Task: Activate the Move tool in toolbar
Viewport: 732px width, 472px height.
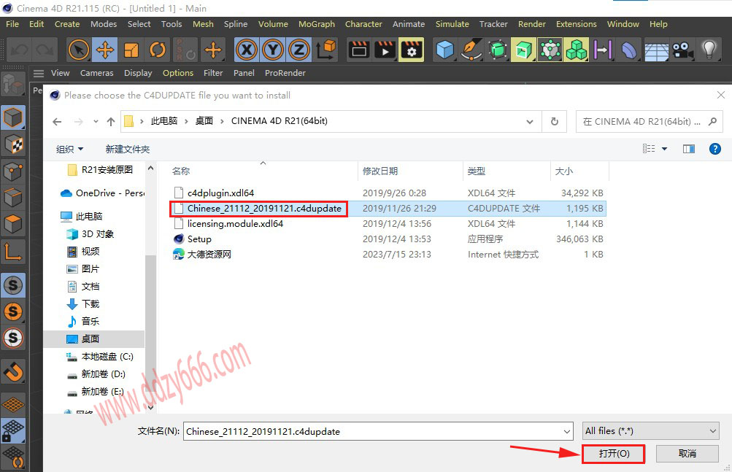Action: point(105,50)
